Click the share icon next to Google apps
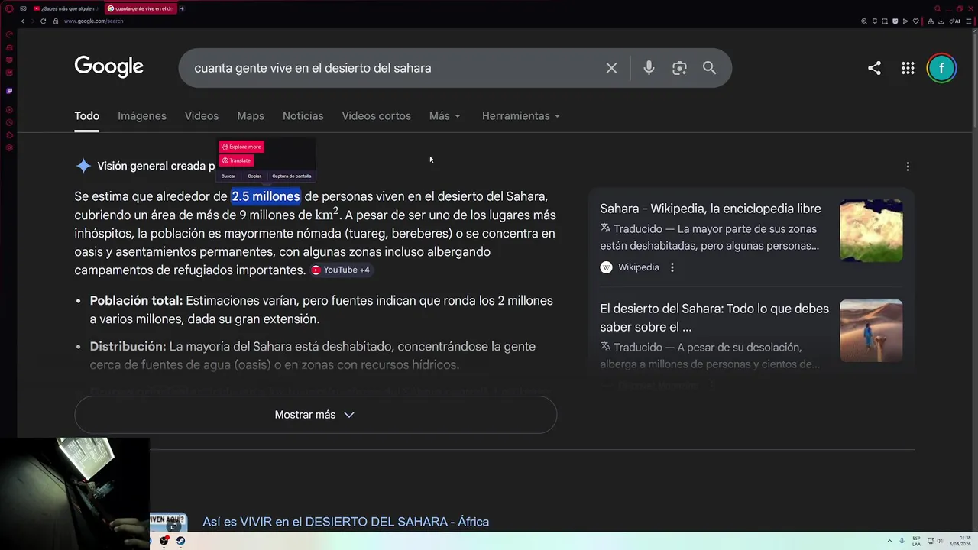Viewport: 978px width, 550px height. click(874, 68)
